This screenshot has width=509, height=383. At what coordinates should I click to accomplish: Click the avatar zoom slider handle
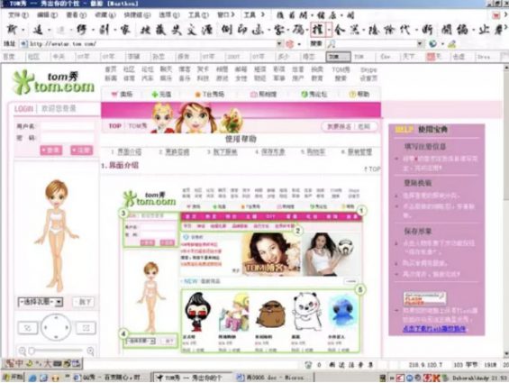pyautogui.click(x=32, y=351)
